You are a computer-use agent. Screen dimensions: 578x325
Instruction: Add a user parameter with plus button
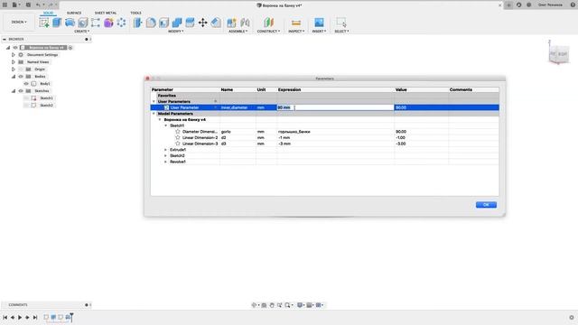(x=215, y=101)
